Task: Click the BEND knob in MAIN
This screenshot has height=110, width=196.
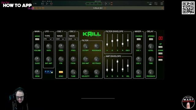Action: 37,72
